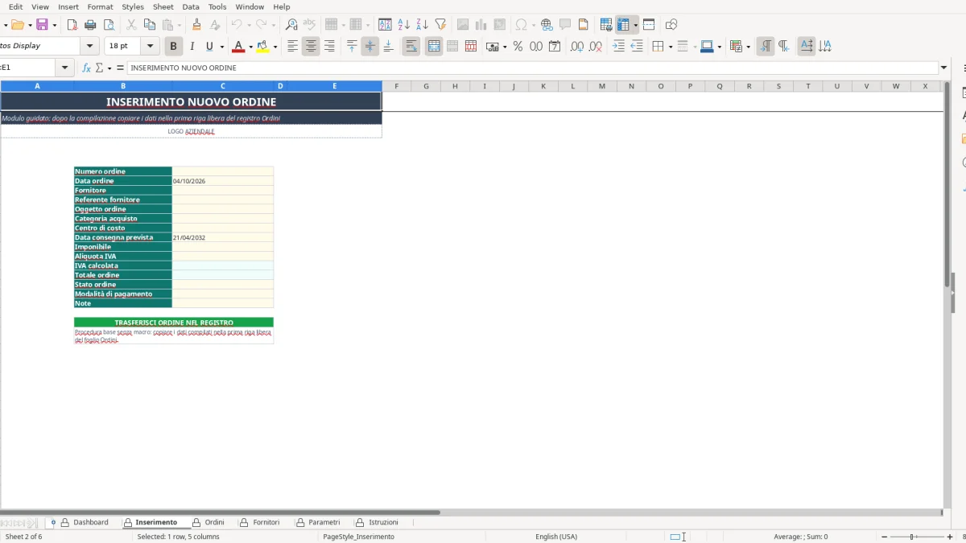The image size is (966, 543).
Task: Format the cell as date
Action: coord(555,47)
